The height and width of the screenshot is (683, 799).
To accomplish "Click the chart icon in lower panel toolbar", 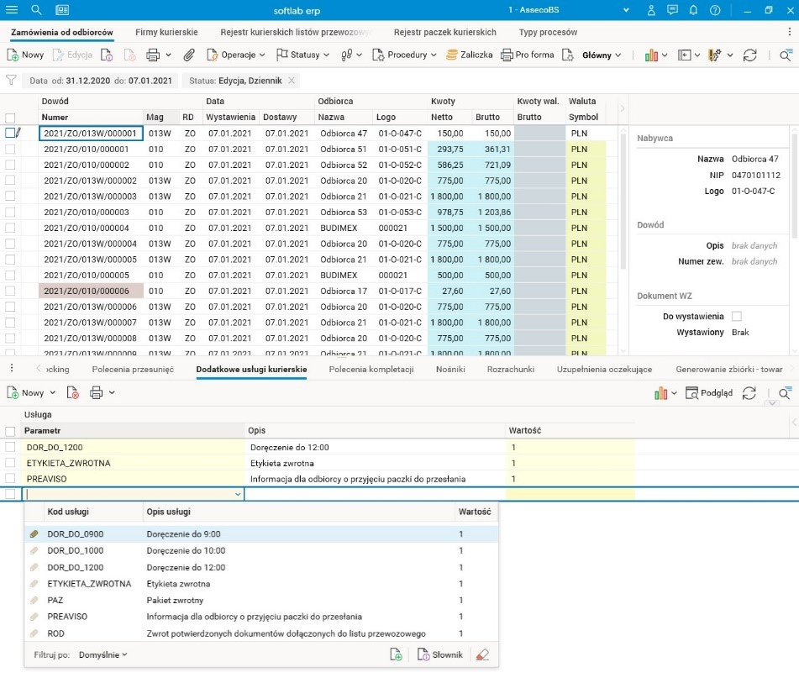I will 660,392.
